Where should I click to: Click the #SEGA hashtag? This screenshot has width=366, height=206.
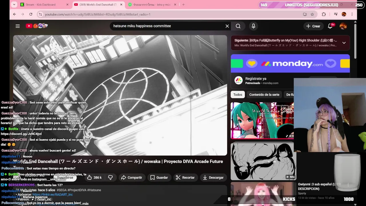[x=61, y=190]
